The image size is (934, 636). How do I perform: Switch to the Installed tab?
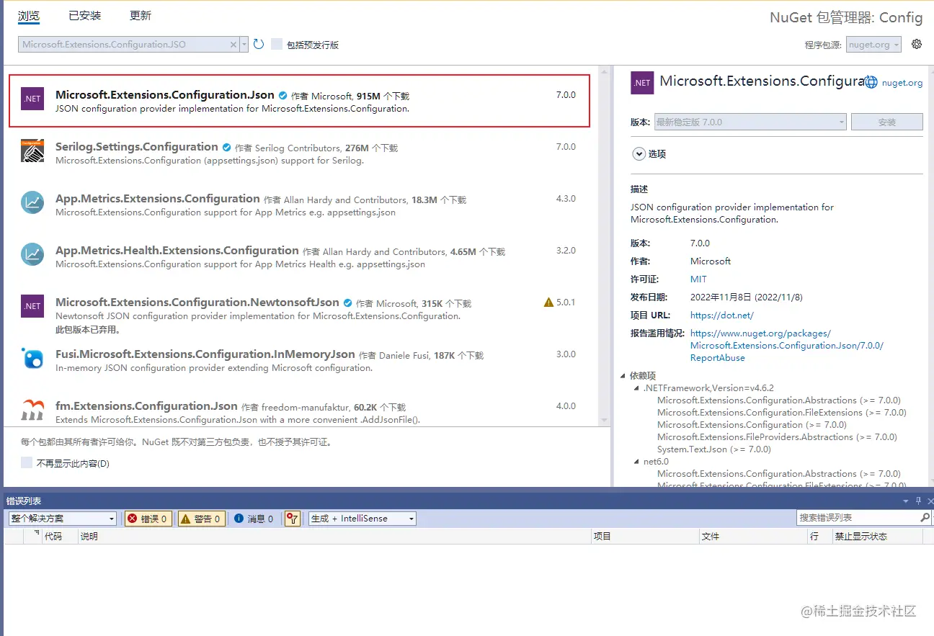click(x=85, y=15)
